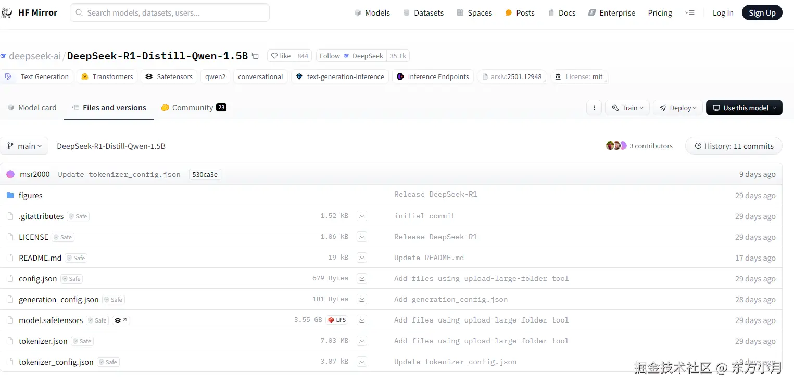Open model.safetensors file name
The height and width of the screenshot is (386, 794).
click(51, 320)
